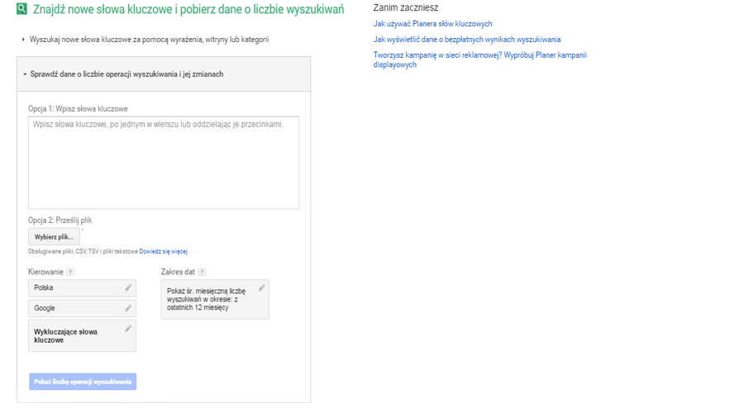
Task: Open the 'Planer kampanii displayowych' link
Action: 479,60
